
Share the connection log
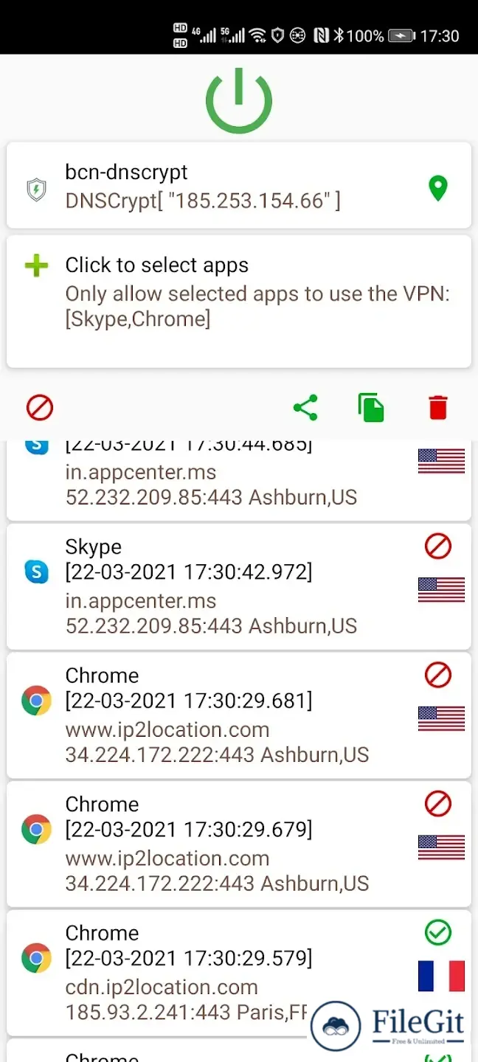[305, 407]
